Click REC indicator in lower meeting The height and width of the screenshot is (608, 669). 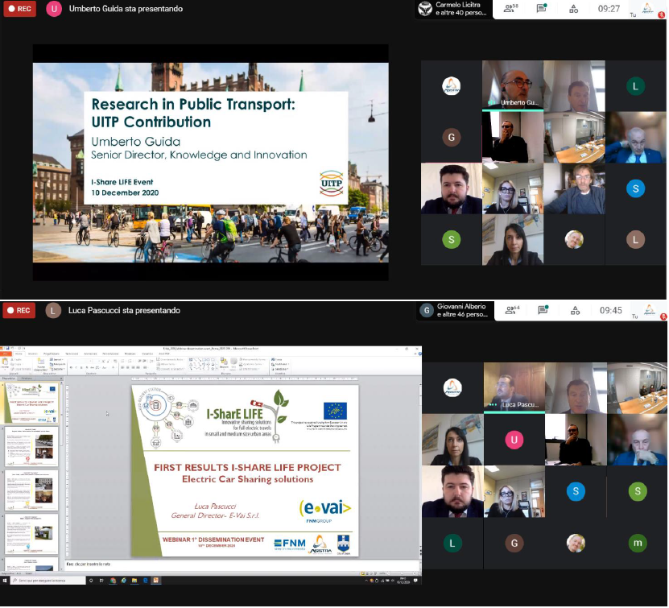[19, 310]
